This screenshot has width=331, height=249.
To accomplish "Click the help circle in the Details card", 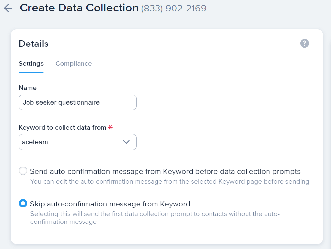I will click(304, 43).
